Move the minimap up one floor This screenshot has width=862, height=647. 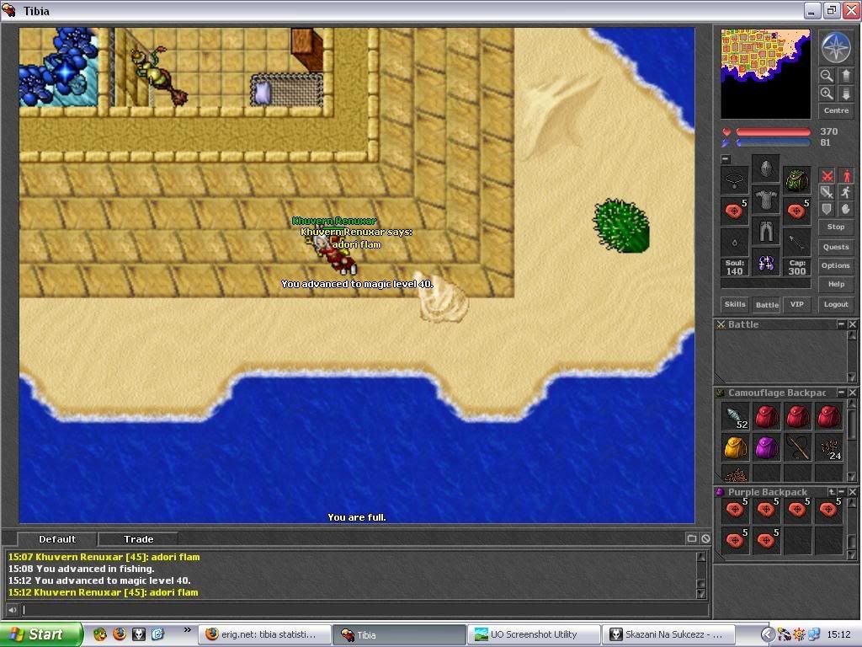pos(845,75)
